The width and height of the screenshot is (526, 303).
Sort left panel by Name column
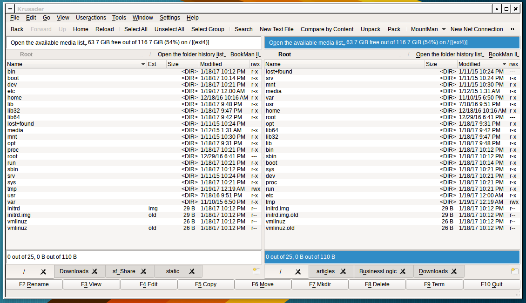click(76, 64)
